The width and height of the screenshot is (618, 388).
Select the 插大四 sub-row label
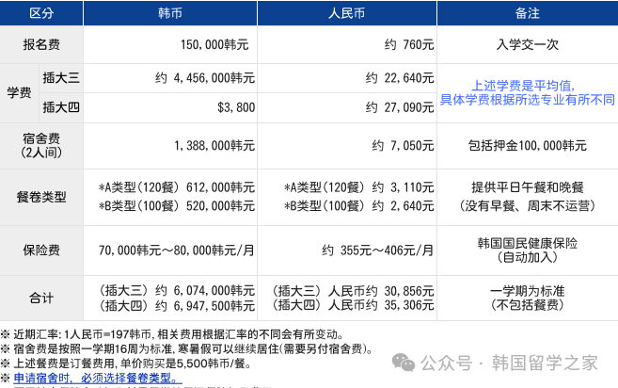[61, 107]
